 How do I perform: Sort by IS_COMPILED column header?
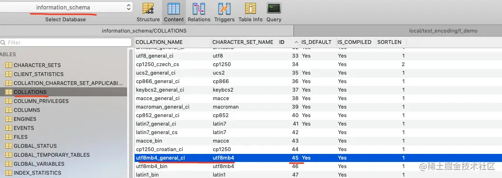tap(356, 42)
